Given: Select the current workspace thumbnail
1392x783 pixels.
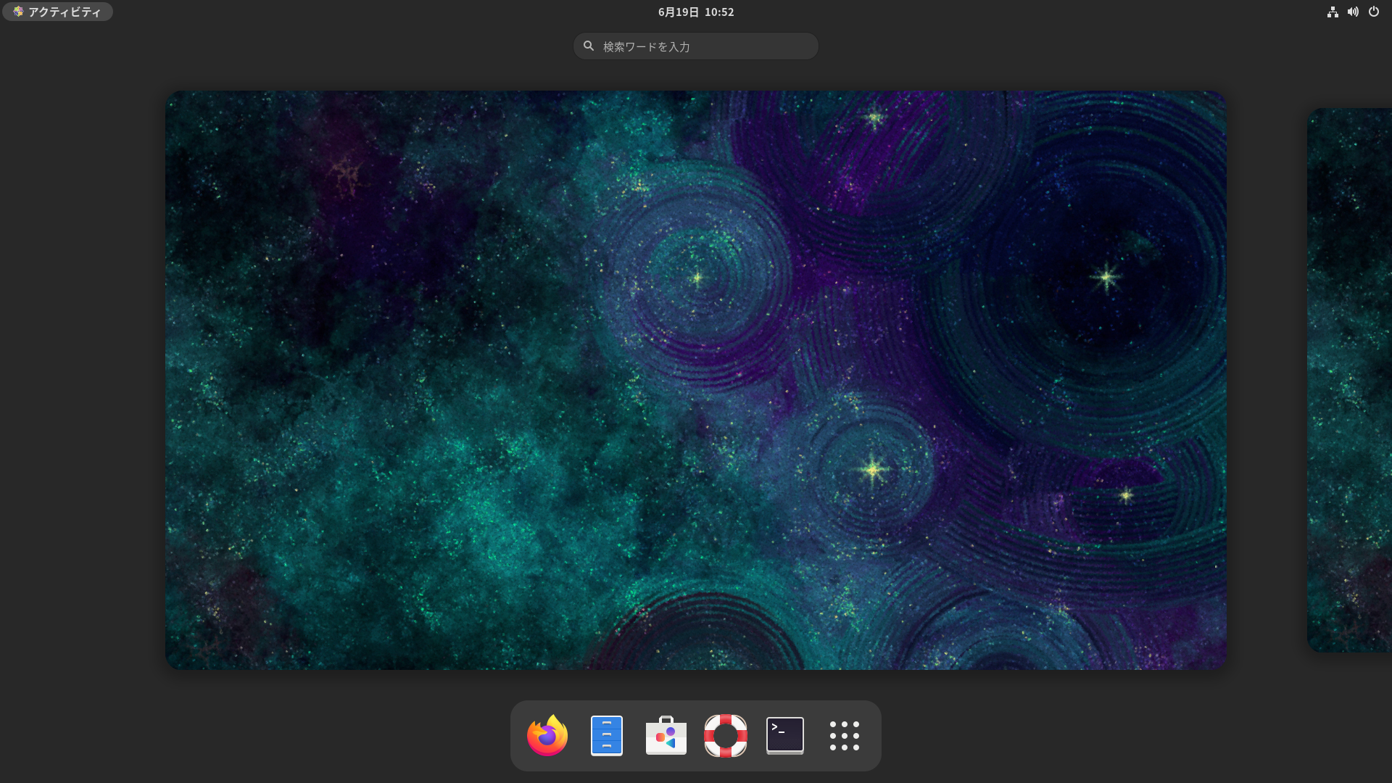Looking at the screenshot, I should click(x=695, y=380).
